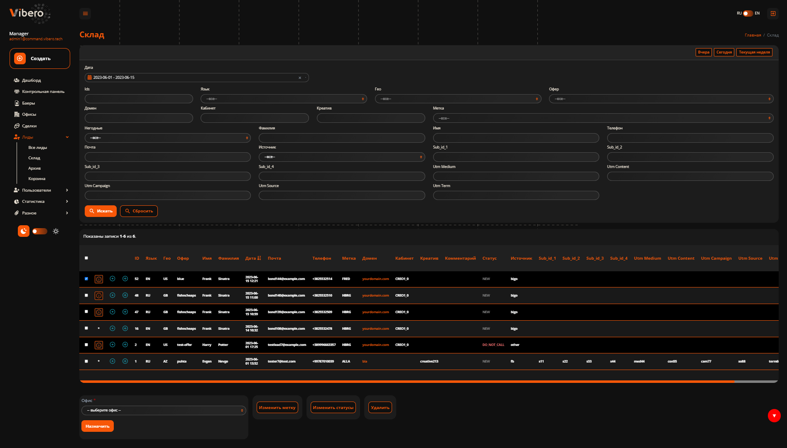
Task: Click the moon dark-mode icon
Action: 24,231
